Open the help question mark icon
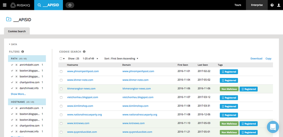This screenshot has height=137, width=283. (x=272, y=5)
